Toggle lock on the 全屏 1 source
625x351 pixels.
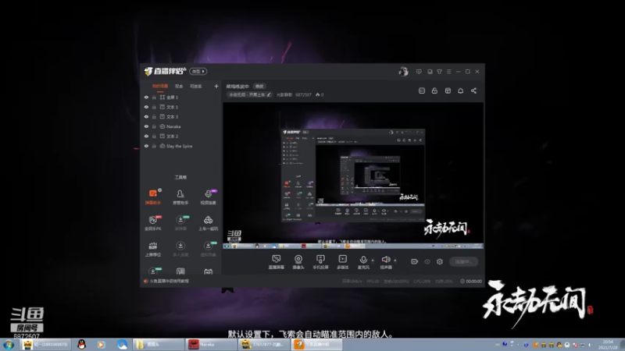[154, 97]
